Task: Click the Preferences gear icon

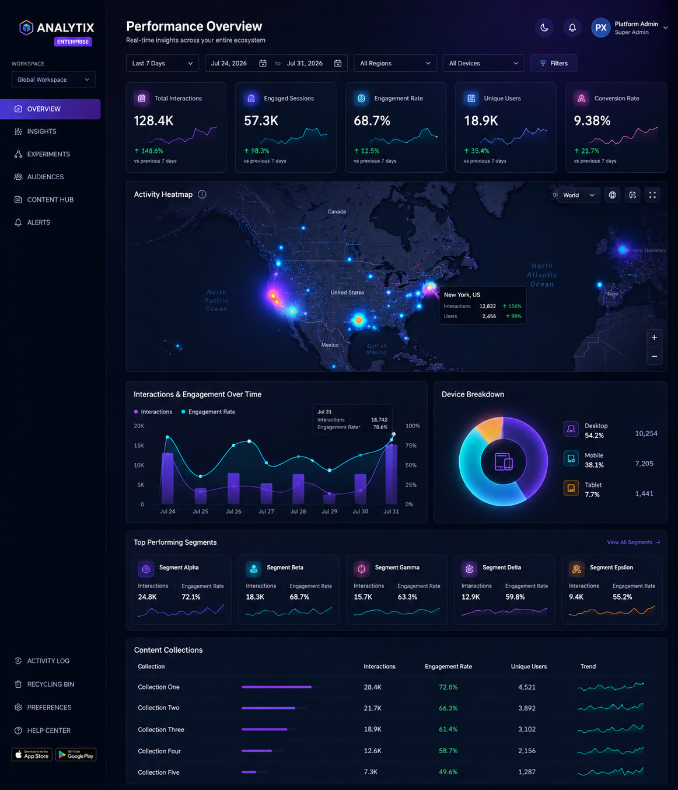Action: click(x=18, y=707)
